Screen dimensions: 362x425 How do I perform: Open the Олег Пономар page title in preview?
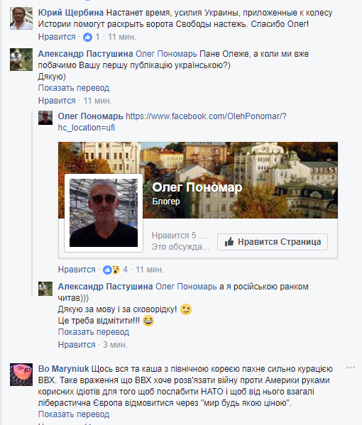click(x=197, y=187)
